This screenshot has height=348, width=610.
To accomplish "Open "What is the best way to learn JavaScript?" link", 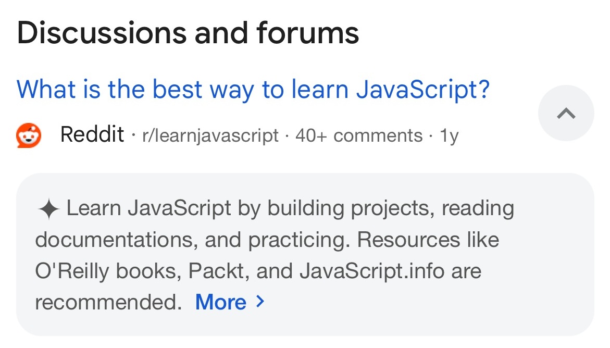I will (x=253, y=89).
